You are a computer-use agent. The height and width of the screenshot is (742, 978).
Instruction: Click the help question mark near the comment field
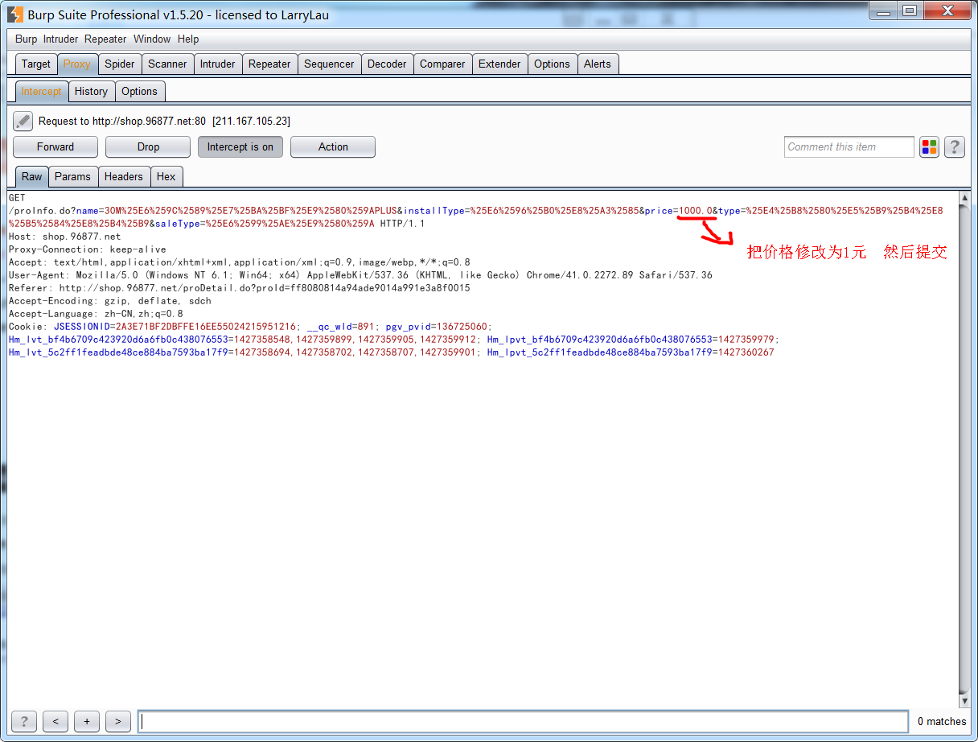pyautogui.click(x=954, y=147)
